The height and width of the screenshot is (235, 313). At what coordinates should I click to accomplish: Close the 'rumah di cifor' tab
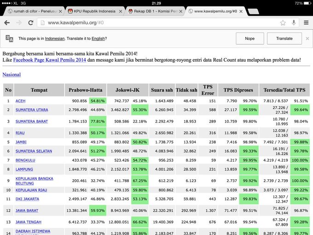(x=60, y=12)
